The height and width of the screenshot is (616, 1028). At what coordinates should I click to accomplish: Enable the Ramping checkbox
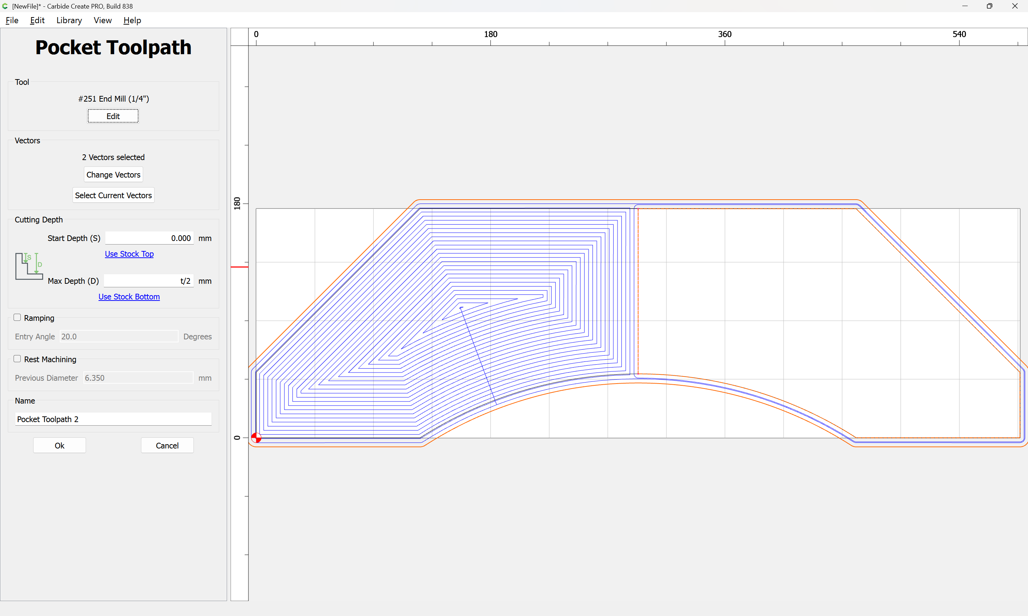click(17, 318)
